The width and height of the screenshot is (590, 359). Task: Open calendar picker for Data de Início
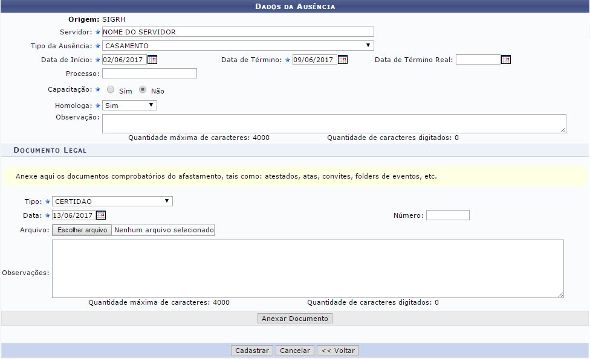tap(152, 60)
